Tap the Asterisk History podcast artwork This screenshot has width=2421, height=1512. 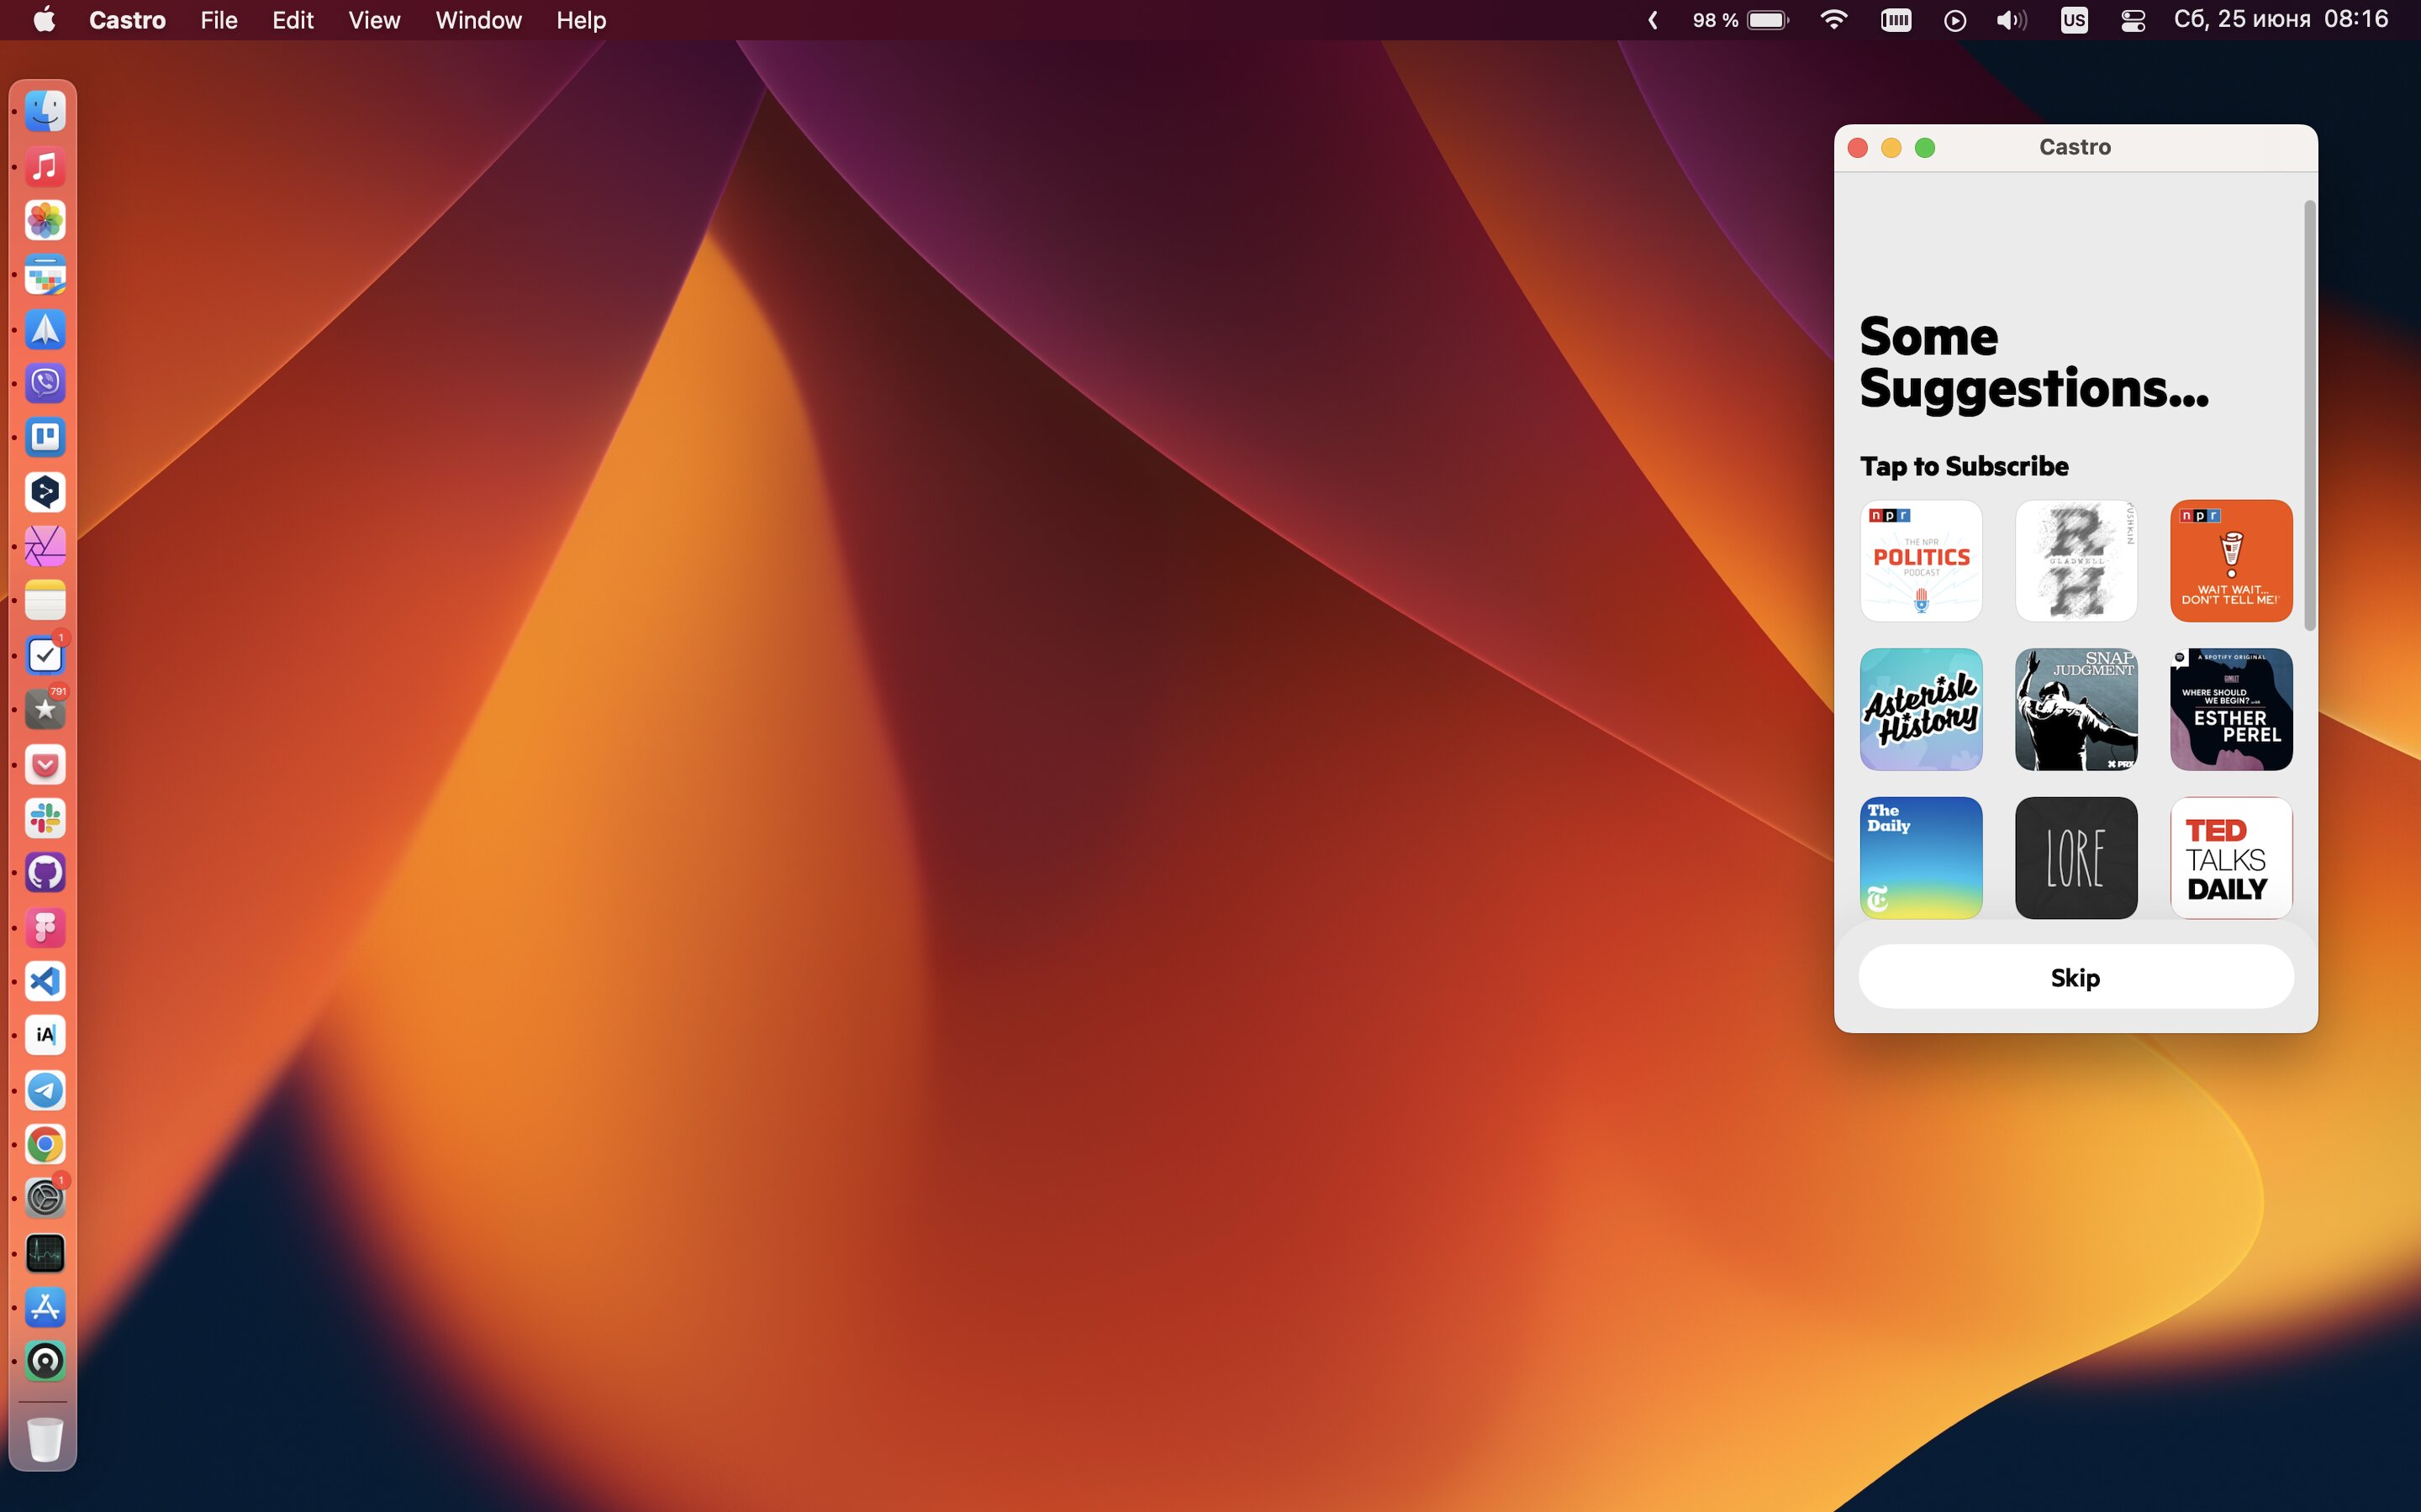tap(1921, 709)
